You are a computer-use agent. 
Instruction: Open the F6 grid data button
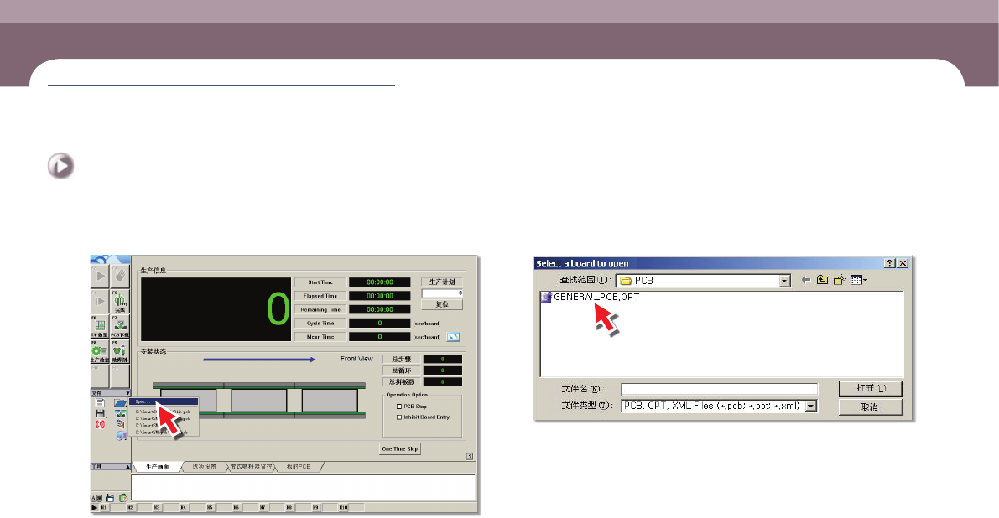pos(100,326)
